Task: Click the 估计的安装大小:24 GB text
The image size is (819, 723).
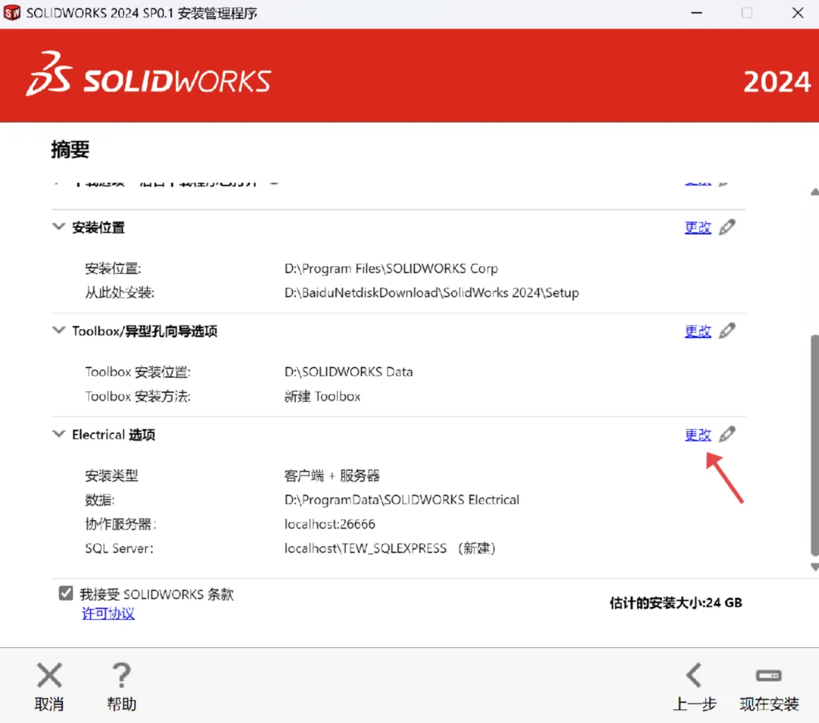Action: pos(676,603)
